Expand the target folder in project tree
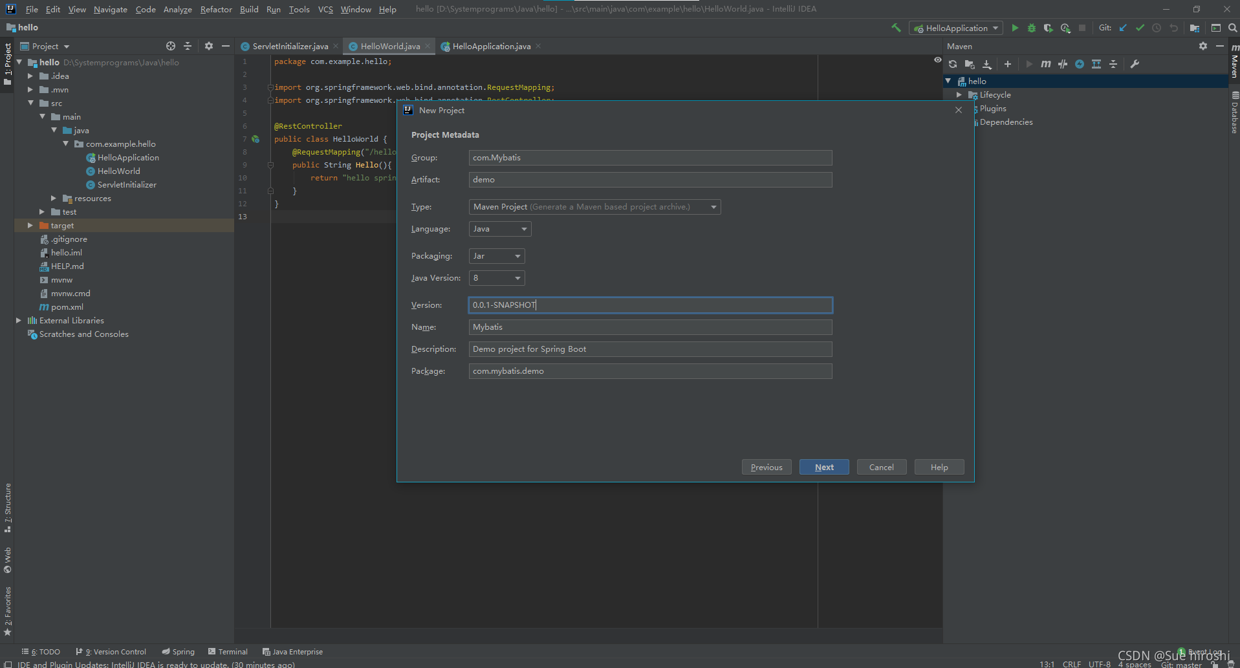 30,226
